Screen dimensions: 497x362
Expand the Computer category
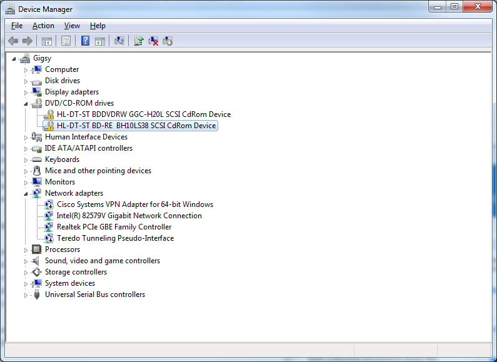[26, 70]
